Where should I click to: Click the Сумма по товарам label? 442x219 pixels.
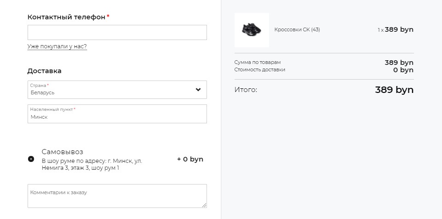(x=258, y=62)
